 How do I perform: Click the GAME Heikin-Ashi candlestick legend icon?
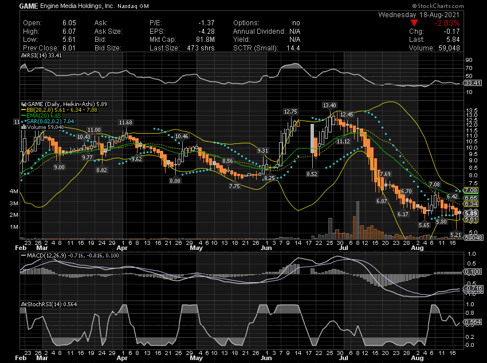(23, 104)
